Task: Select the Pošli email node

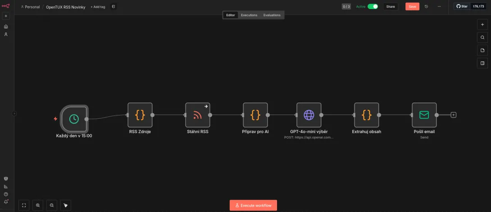Action: coord(424,115)
